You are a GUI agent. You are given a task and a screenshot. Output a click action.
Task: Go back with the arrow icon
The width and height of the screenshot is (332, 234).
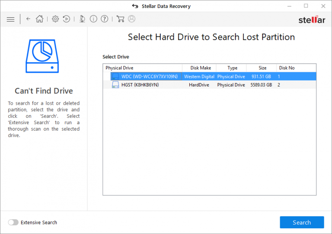[x=28, y=19]
